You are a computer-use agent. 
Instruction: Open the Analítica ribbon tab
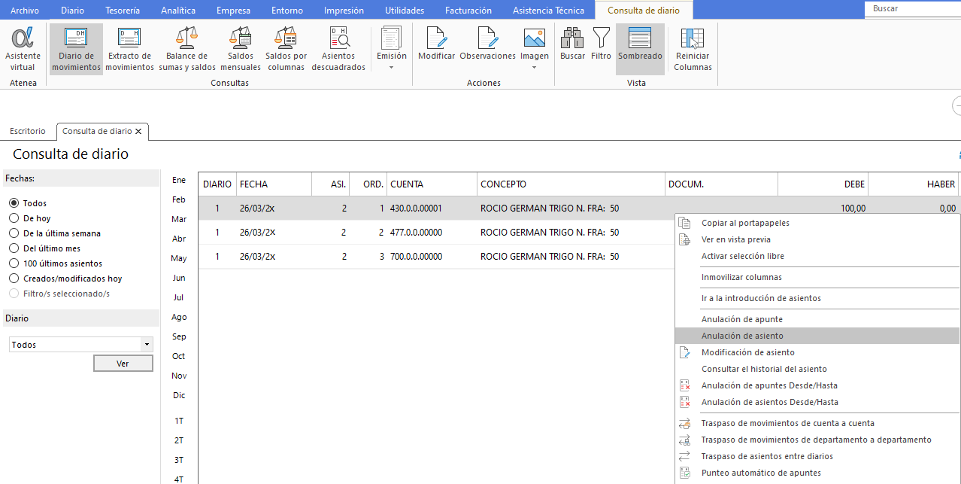tap(178, 11)
